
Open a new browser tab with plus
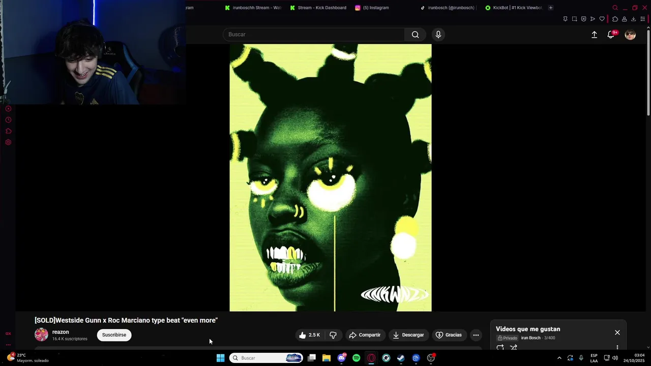click(551, 8)
